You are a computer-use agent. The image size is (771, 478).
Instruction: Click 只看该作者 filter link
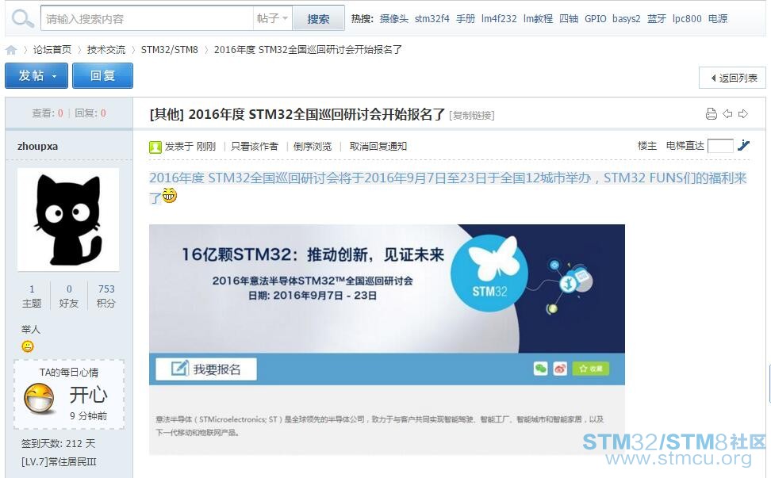255,147
